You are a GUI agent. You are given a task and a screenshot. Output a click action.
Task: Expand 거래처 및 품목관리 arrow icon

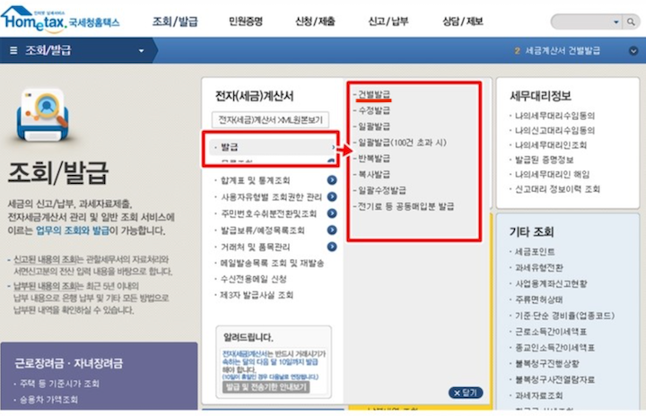pos(332,247)
